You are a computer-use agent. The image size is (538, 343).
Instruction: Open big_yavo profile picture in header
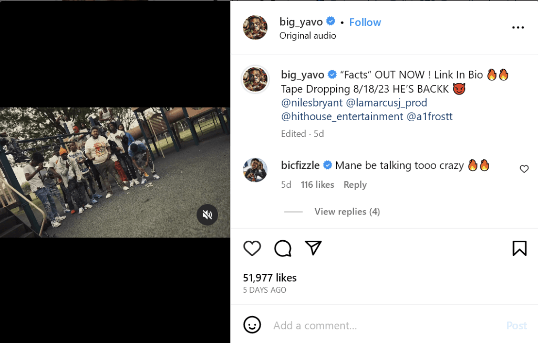pyautogui.click(x=255, y=28)
